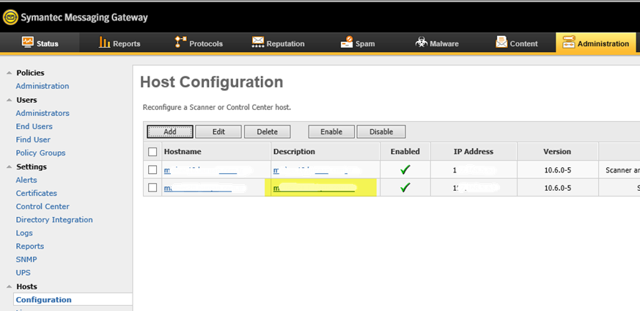Click the Add host button
640x311 pixels.
(170, 132)
